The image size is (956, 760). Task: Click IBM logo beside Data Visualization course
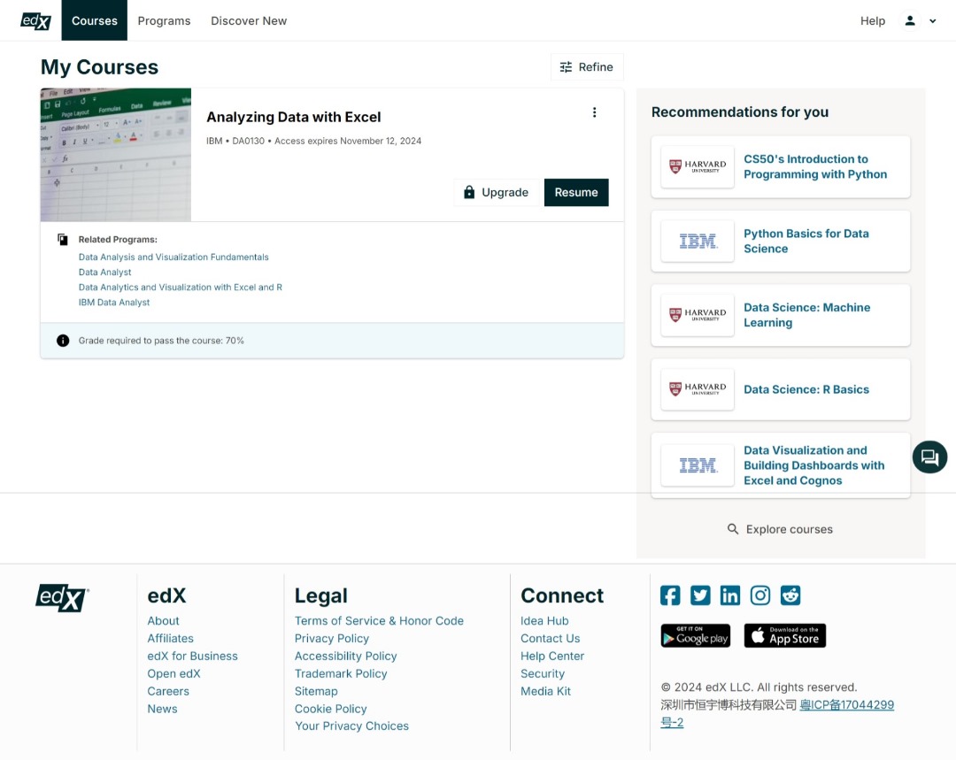coord(698,465)
